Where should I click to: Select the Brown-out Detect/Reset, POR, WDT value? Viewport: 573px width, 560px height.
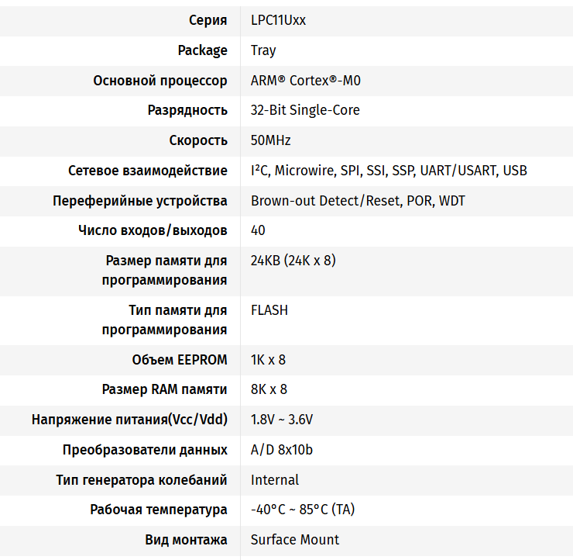358,201
